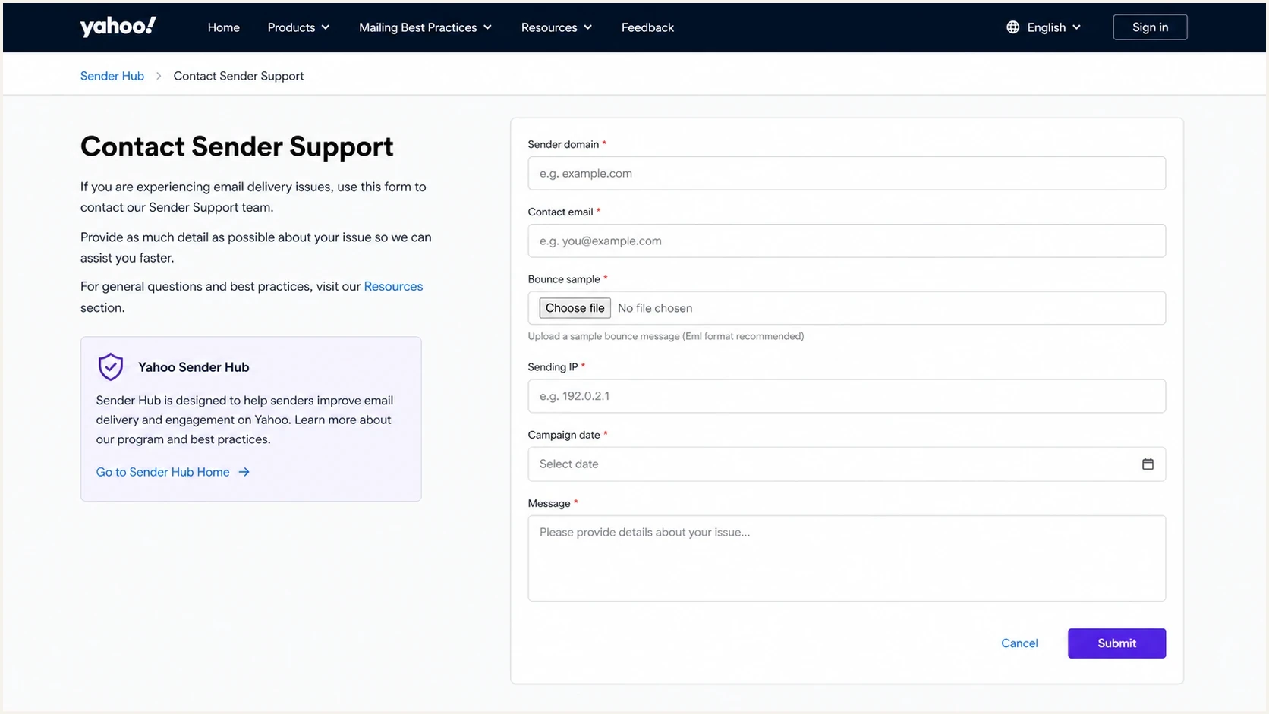Click the 'Sending IP' label
This screenshot has height=714, width=1269.
pyautogui.click(x=553, y=367)
